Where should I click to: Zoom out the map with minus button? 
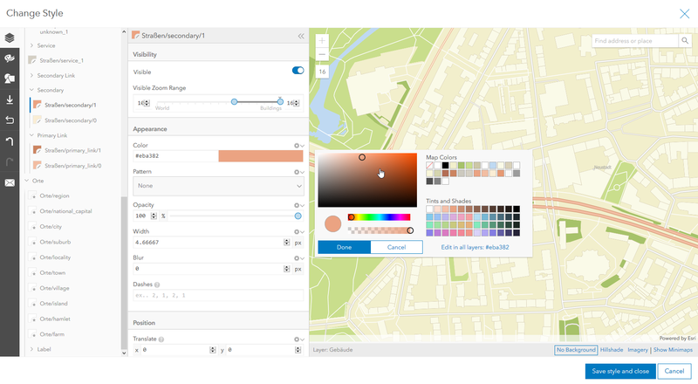tap(322, 55)
